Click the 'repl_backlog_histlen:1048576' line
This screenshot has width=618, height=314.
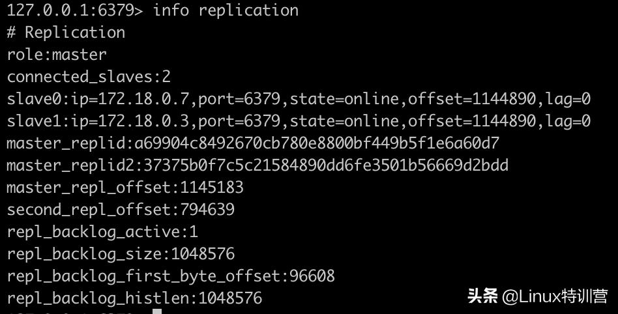tap(134, 298)
